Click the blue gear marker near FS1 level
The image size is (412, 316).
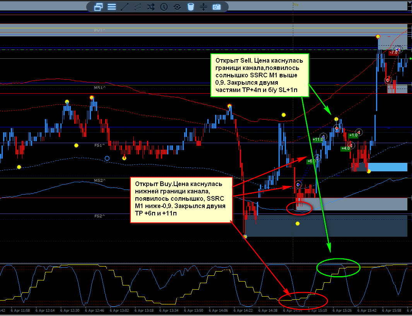pyautogui.click(x=107, y=159)
